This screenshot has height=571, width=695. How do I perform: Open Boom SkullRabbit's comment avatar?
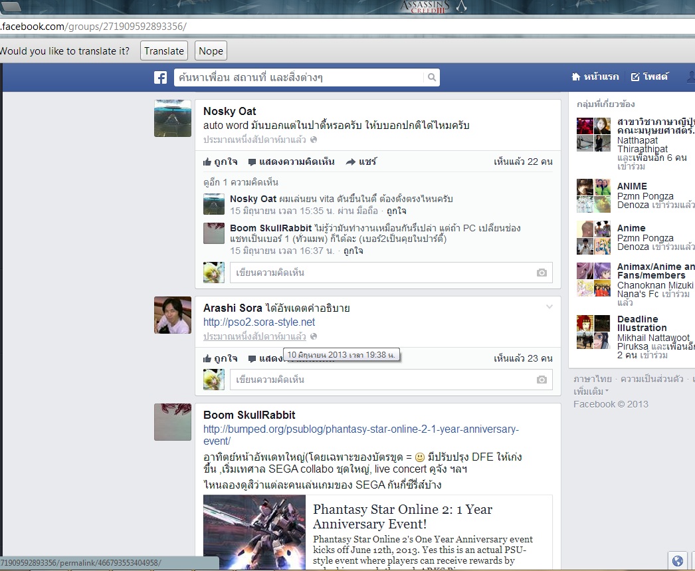(x=214, y=233)
